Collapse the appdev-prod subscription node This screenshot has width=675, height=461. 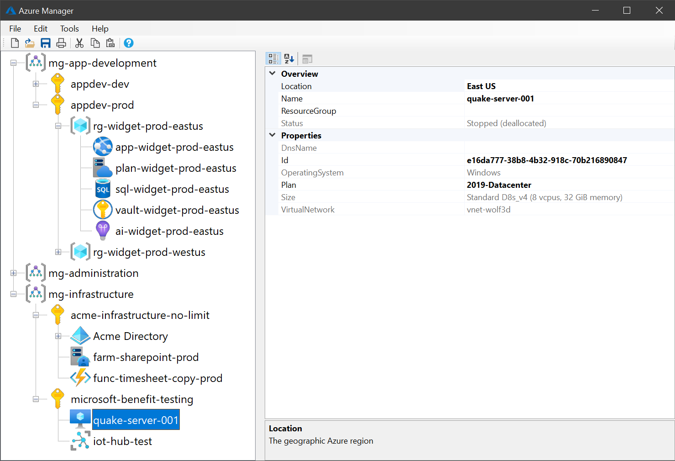[36, 105]
